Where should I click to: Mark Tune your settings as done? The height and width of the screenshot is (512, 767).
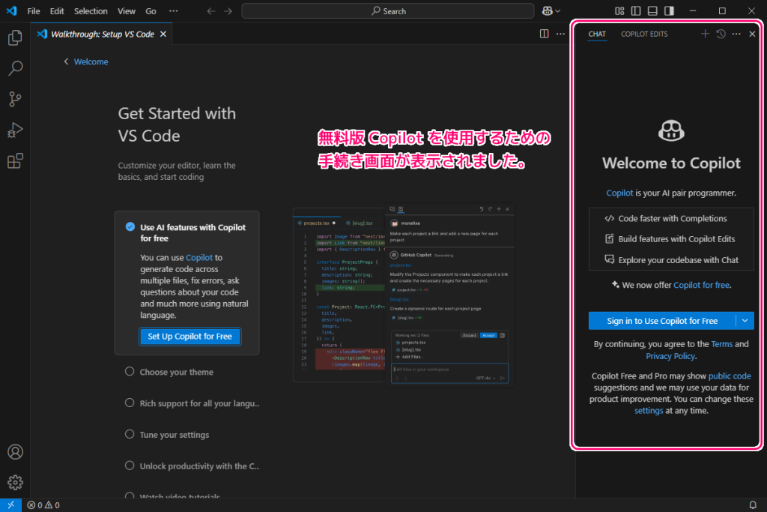pos(129,434)
